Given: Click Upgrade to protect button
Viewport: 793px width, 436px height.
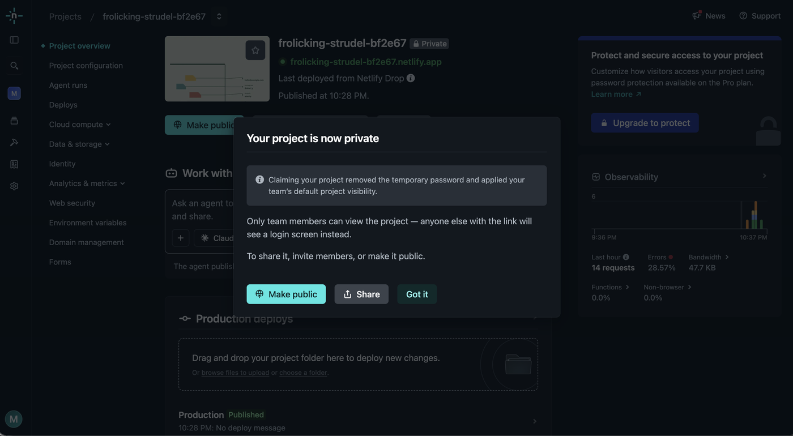Looking at the screenshot, I should tap(645, 123).
